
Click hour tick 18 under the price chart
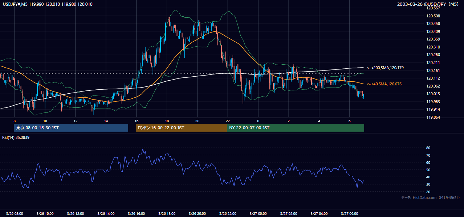click(x=167, y=121)
